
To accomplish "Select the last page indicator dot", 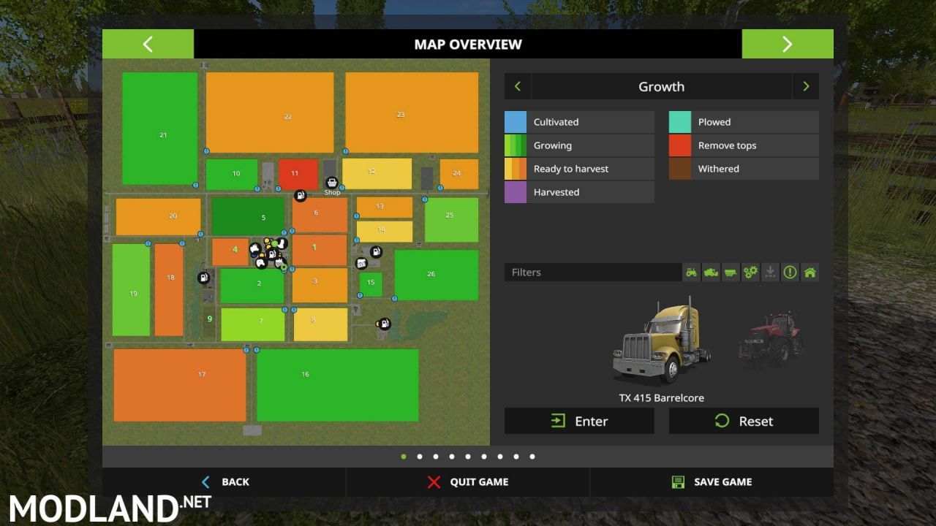I will [x=532, y=457].
